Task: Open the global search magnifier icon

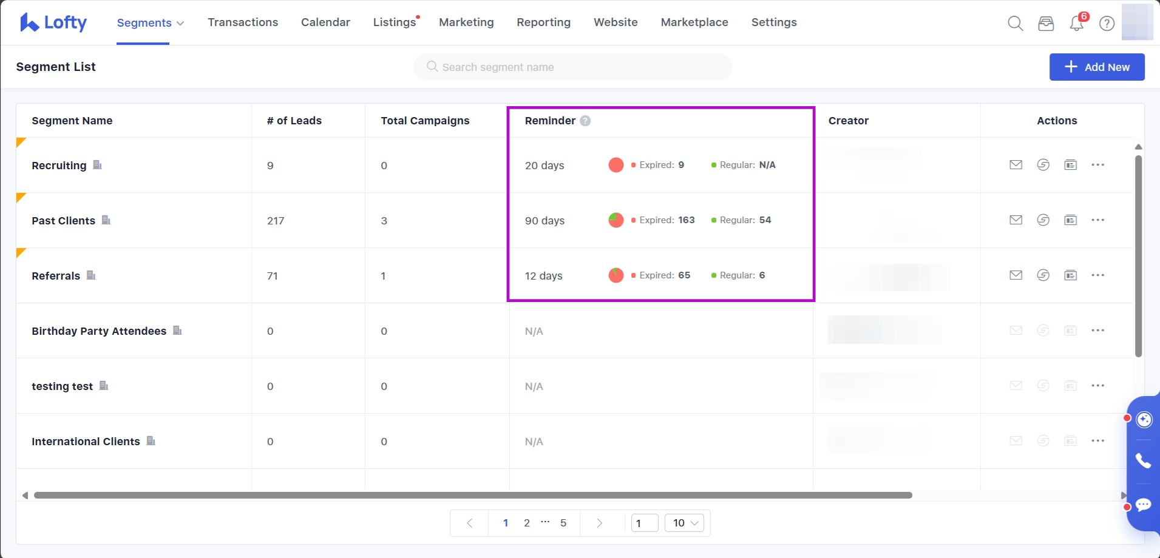Action: tap(1015, 24)
